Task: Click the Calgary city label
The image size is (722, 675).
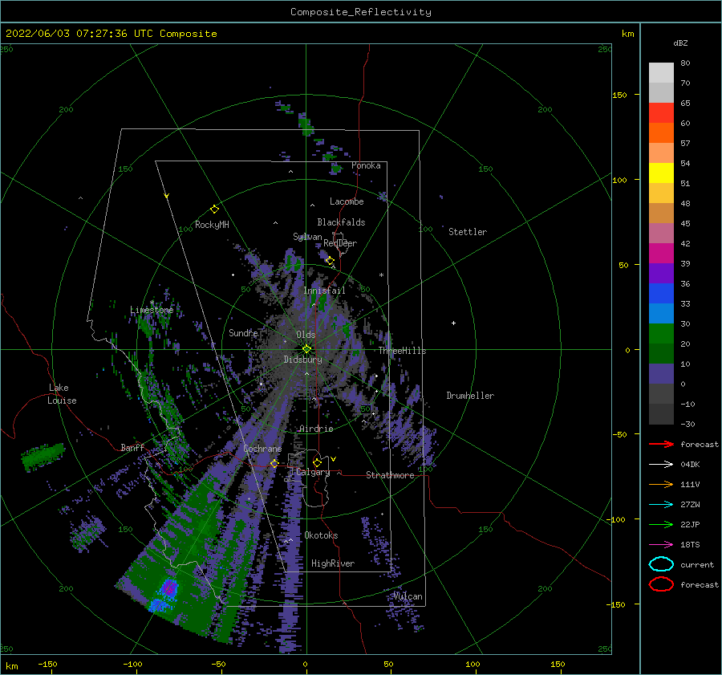Action: click(x=313, y=472)
